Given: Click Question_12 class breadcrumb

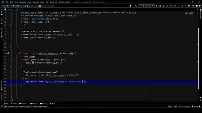Looking at the screenshot, I should point(32,6).
